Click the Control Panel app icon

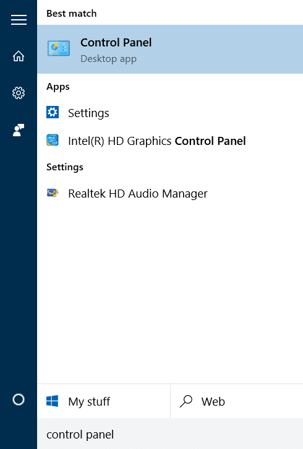[x=59, y=48]
